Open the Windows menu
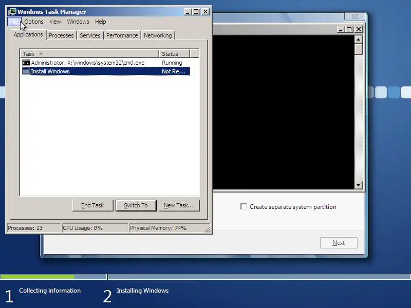 (78, 22)
